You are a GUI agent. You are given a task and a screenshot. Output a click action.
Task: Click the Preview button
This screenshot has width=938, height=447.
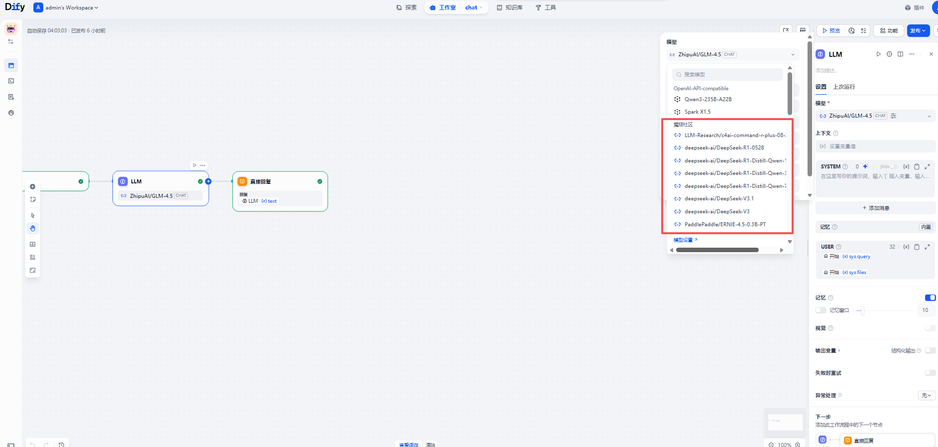[831, 30]
